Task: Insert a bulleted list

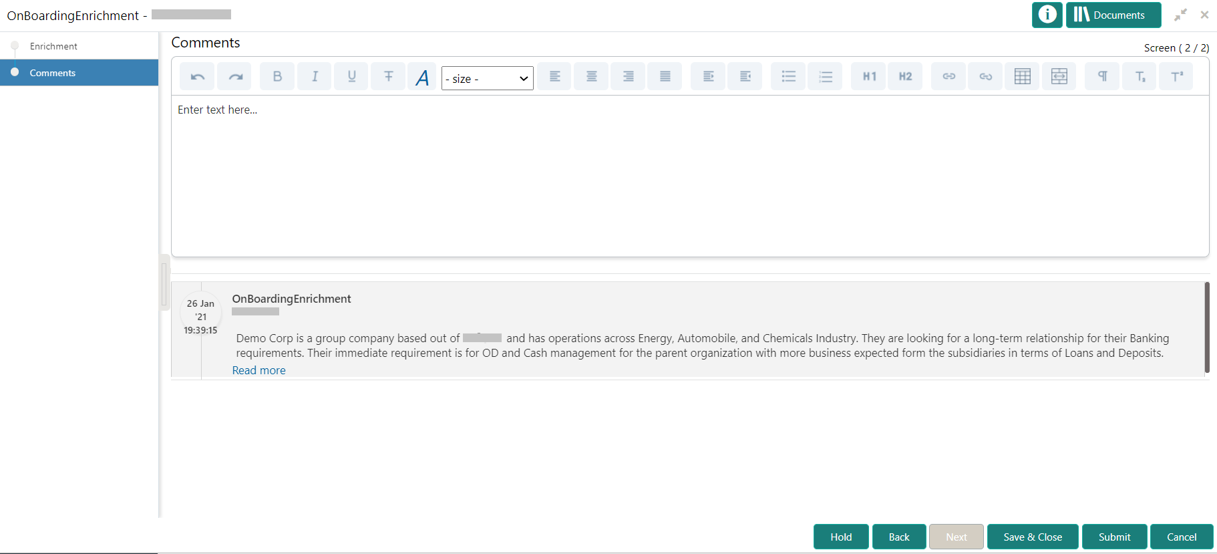Action: point(788,76)
